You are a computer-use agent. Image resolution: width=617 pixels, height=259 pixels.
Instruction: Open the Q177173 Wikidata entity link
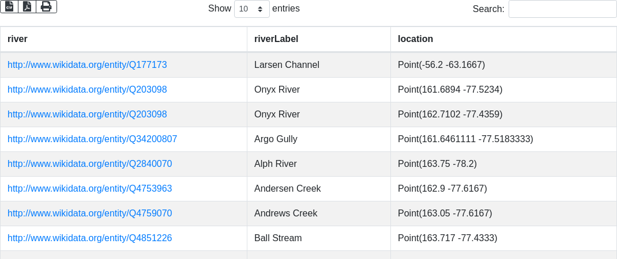point(87,65)
